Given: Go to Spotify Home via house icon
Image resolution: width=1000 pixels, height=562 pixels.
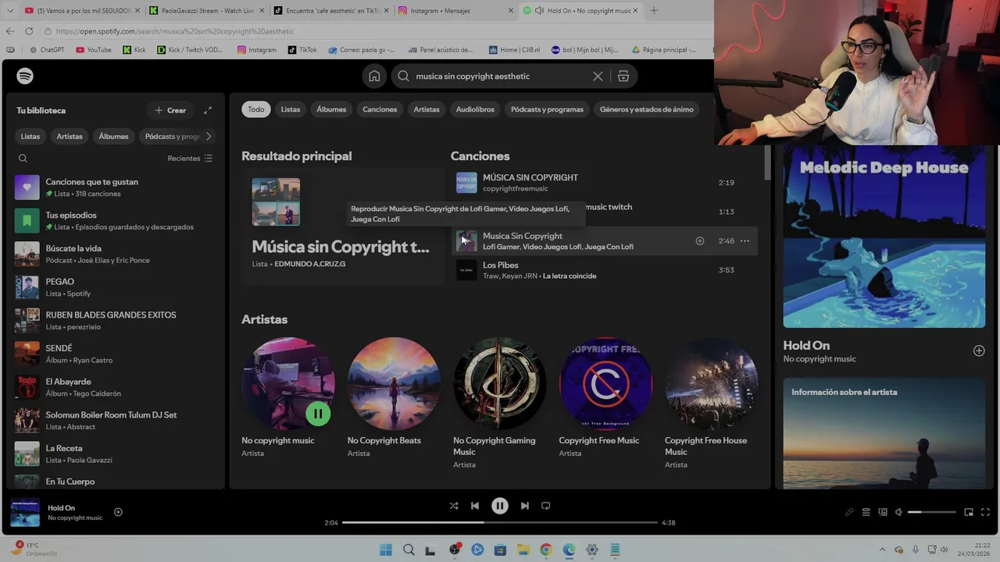Looking at the screenshot, I should pos(374,76).
